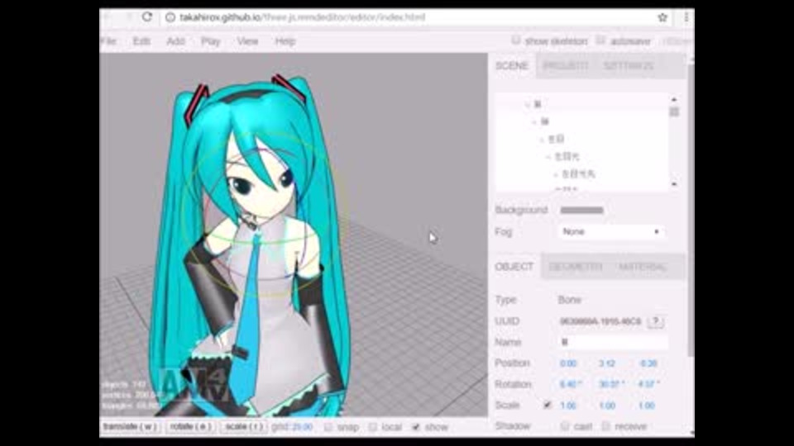Switch to the MATERIAL tab
This screenshot has width=794, height=446.
coord(642,267)
